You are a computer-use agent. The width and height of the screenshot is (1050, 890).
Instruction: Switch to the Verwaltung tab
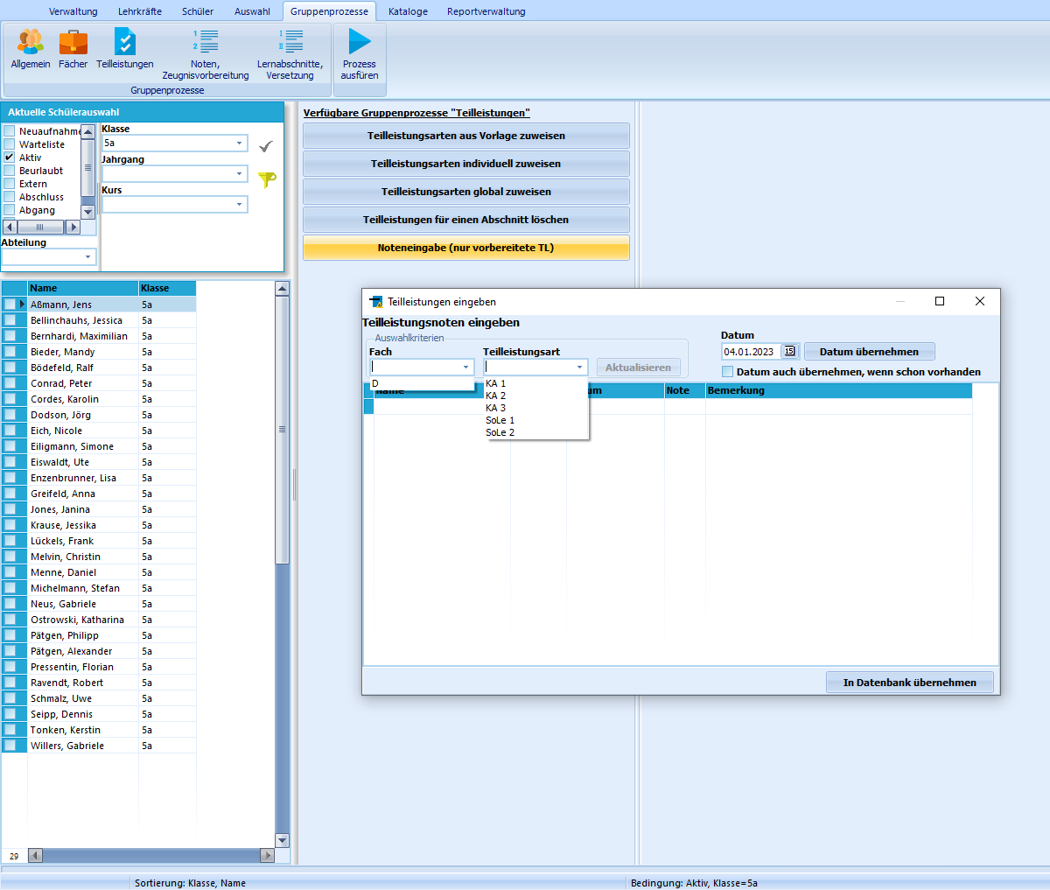73,11
